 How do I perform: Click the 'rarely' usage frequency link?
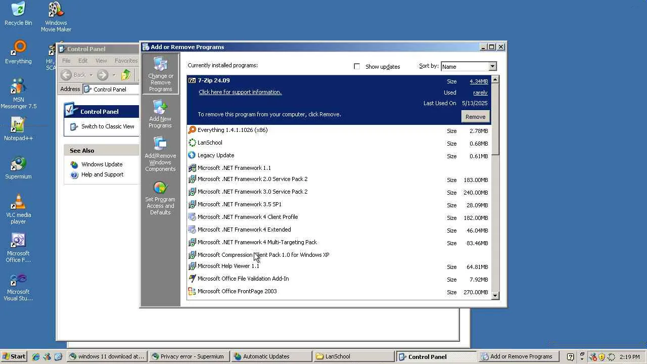[480, 93]
